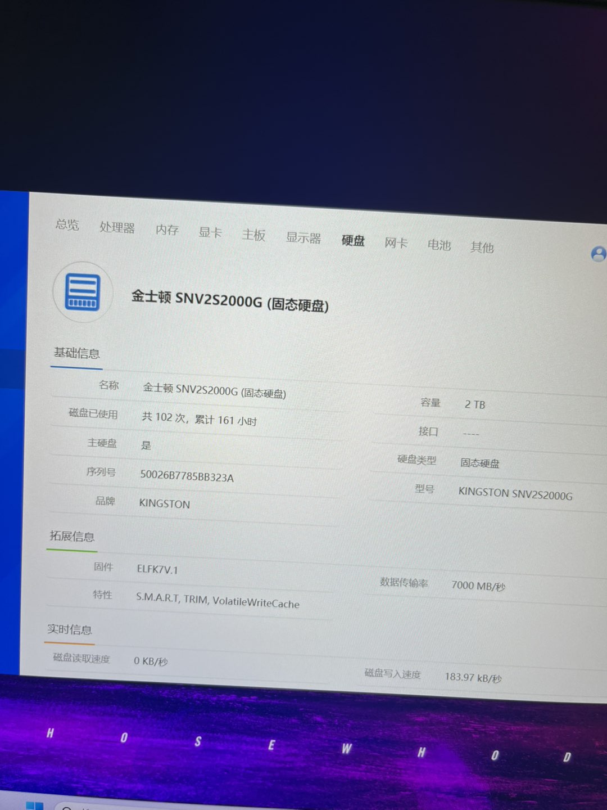Click the user profile avatar icon
This screenshot has width=607, height=810.
[598, 254]
